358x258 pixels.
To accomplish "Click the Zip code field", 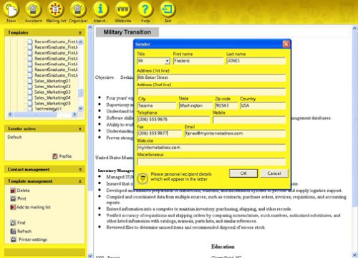I will (x=226, y=105).
